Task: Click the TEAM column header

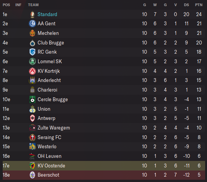Action: (33, 5)
